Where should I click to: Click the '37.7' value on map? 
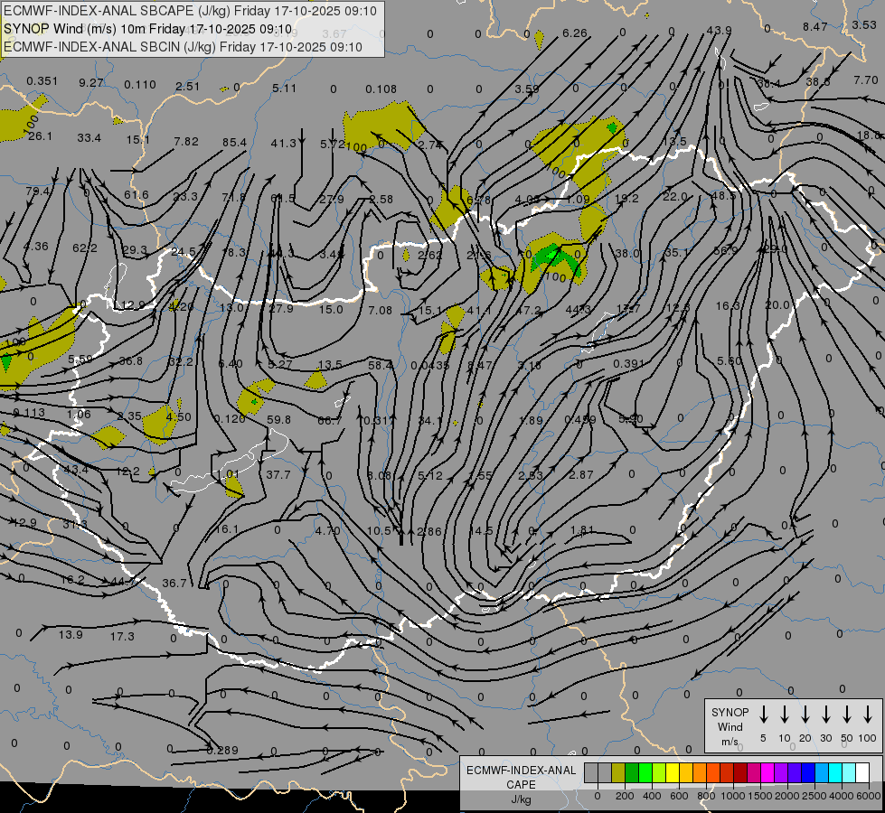click(278, 474)
